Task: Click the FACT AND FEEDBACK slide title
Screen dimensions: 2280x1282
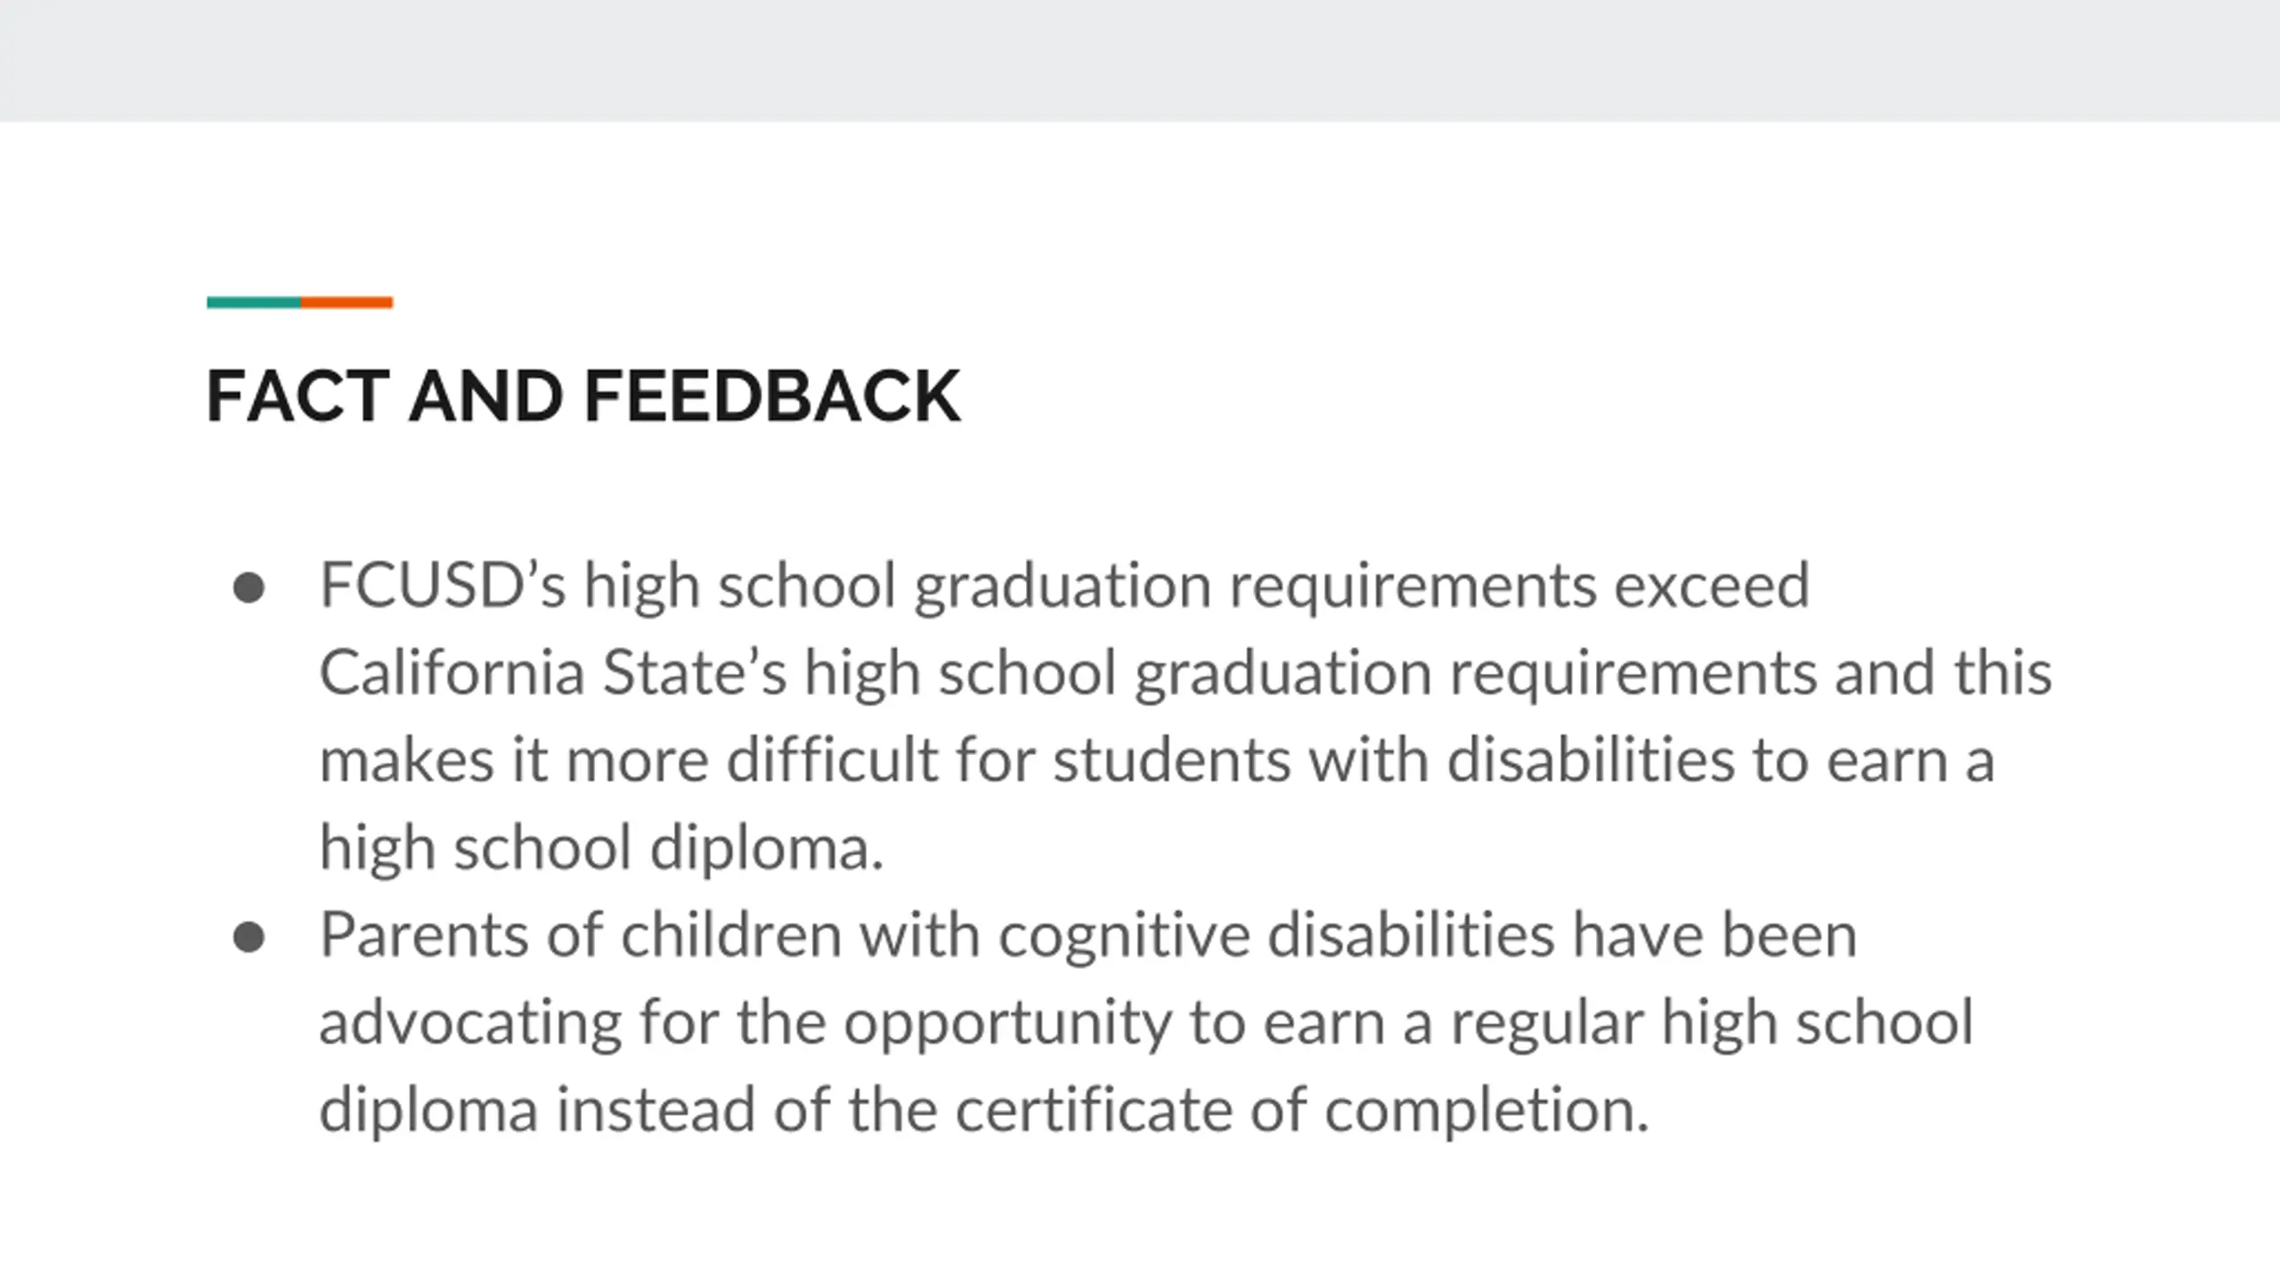Action: click(x=583, y=396)
